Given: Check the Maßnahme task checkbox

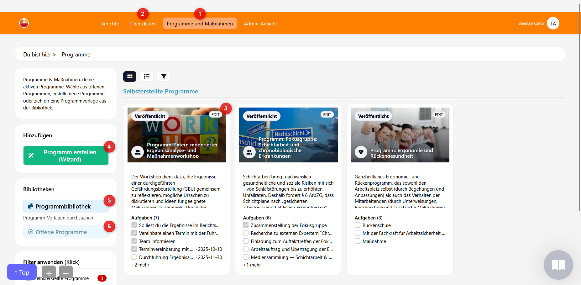Looking at the screenshot, I should tap(358, 241).
